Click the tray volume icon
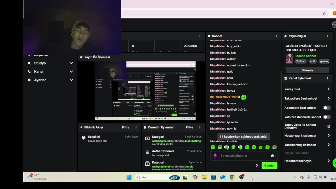The width and height of the screenshot is (336, 189). click(x=320, y=177)
